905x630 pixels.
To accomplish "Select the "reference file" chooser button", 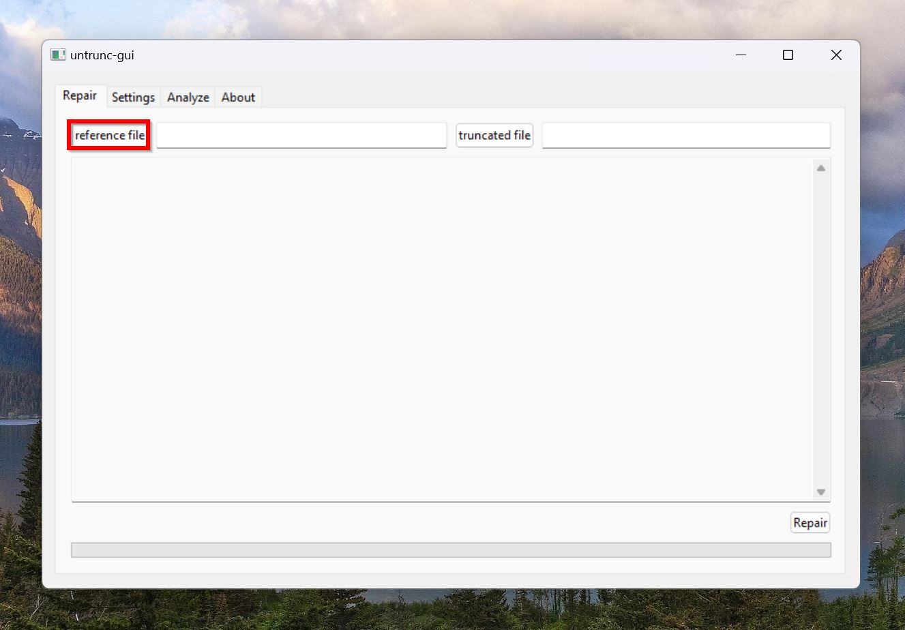I will 108,135.
